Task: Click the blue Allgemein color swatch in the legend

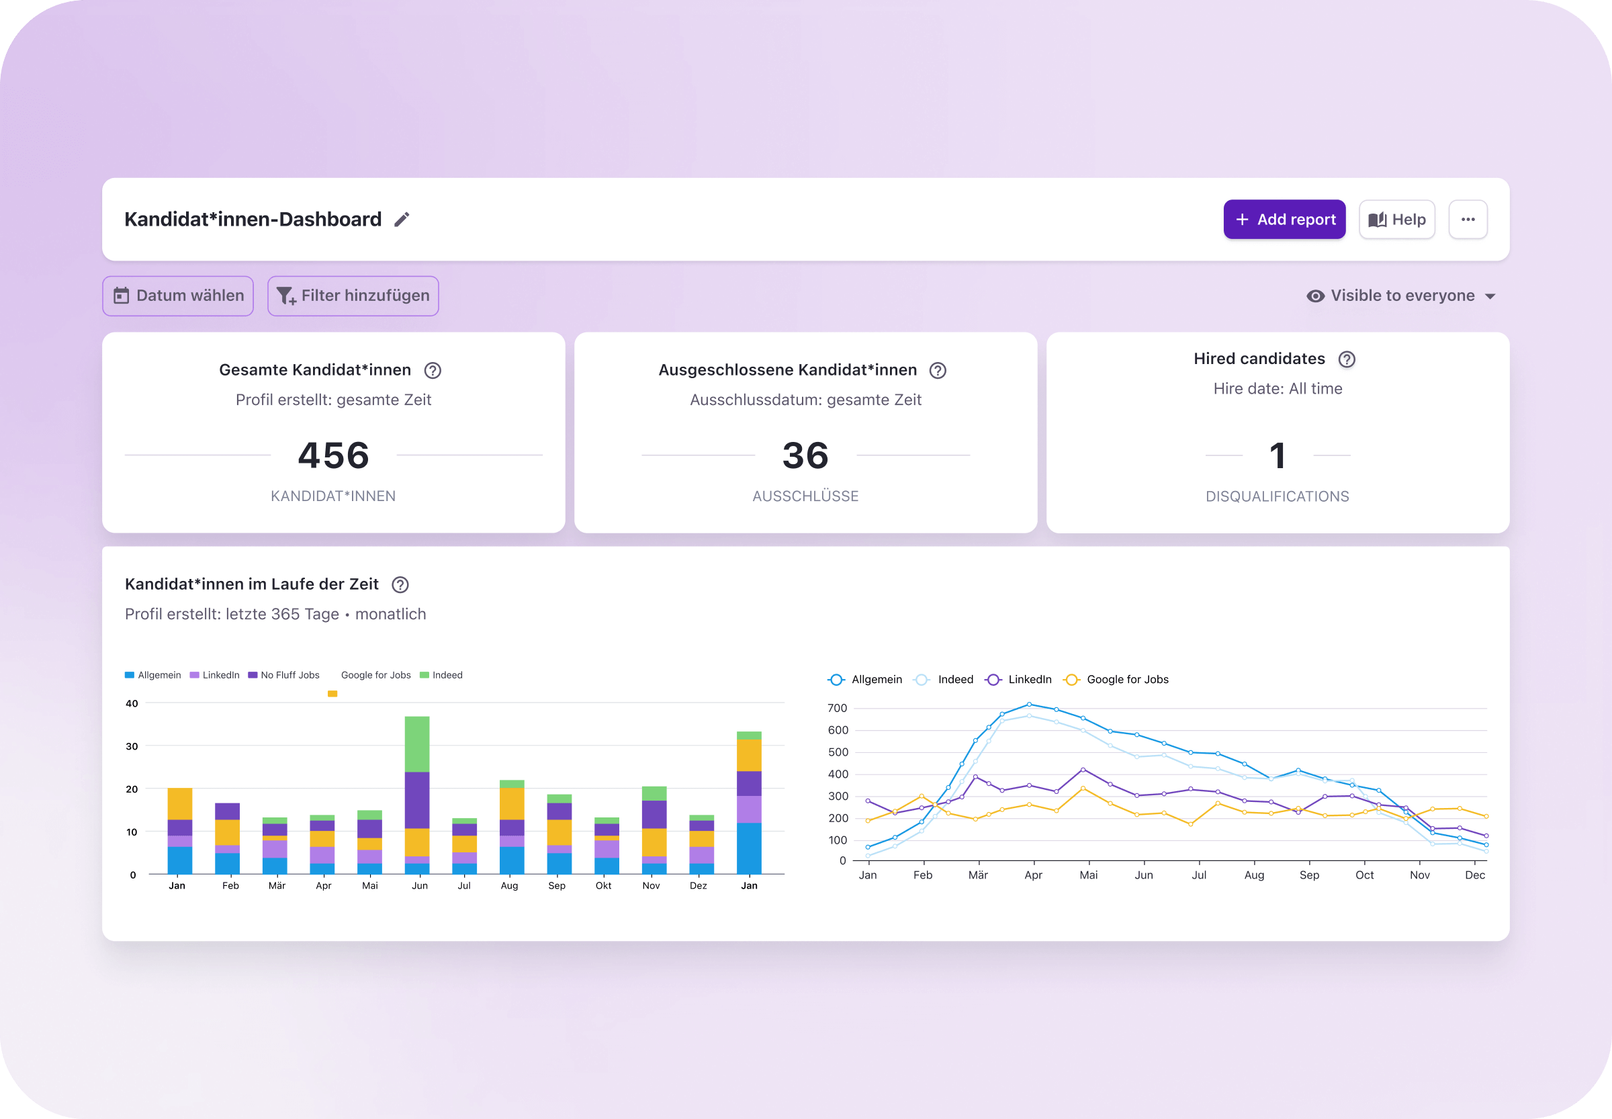Action: tap(128, 674)
